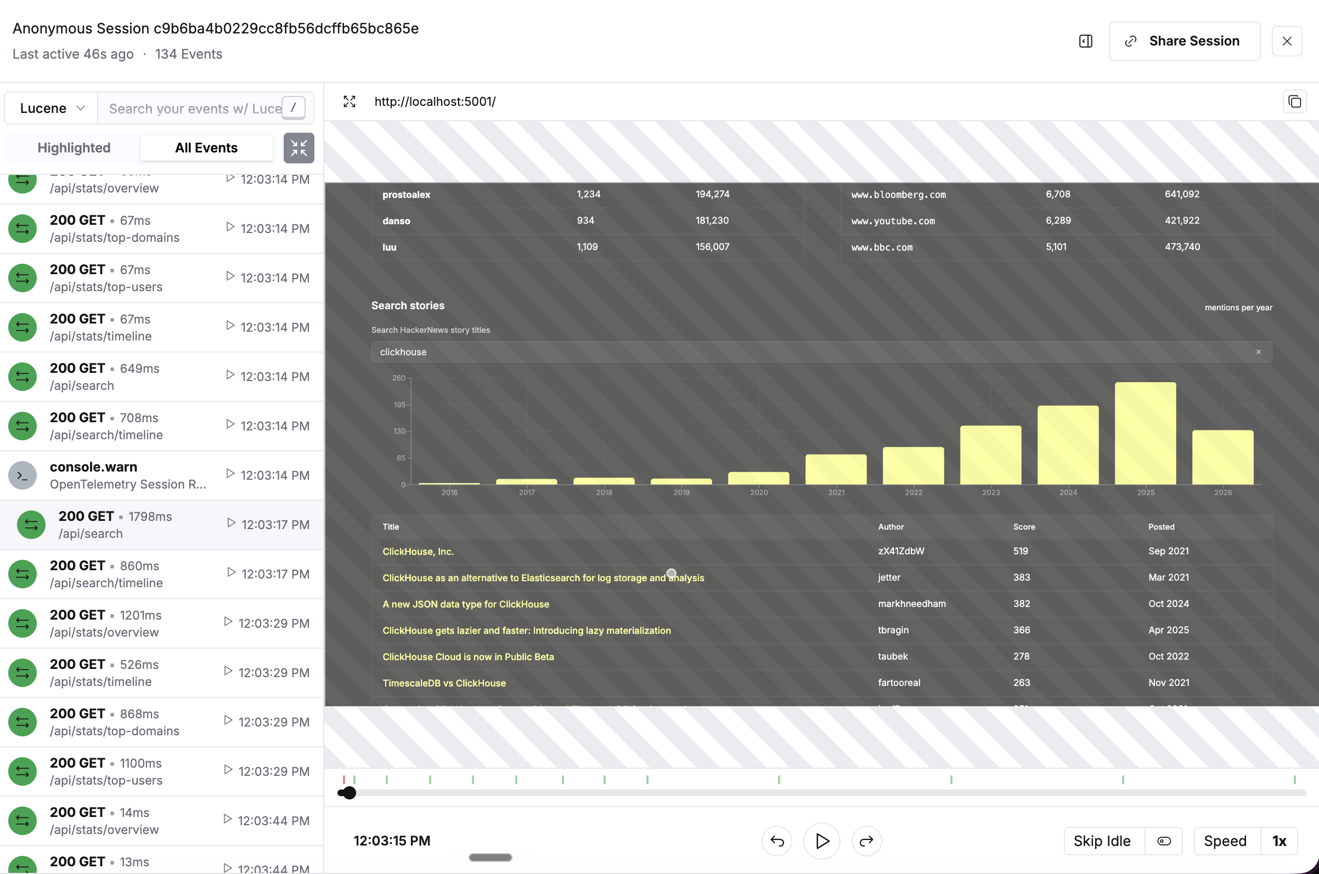
Task: Select the /api/stats/top-domains 67ms event
Action: (162, 229)
